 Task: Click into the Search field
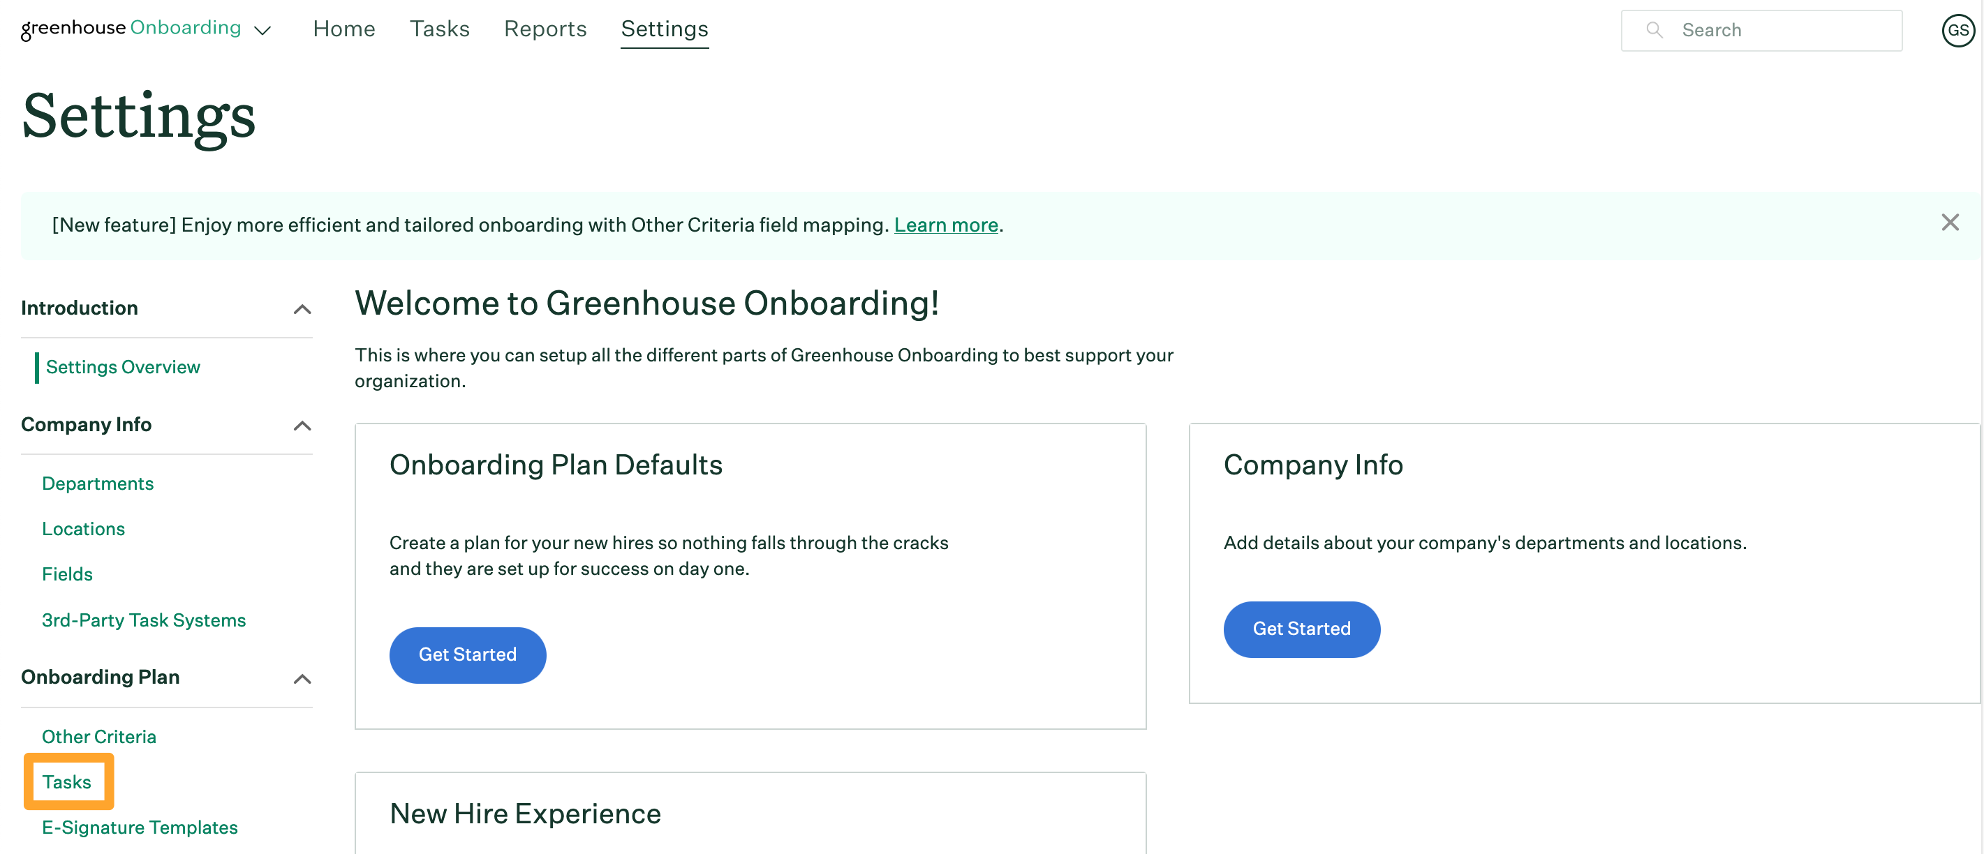coord(1761,30)
